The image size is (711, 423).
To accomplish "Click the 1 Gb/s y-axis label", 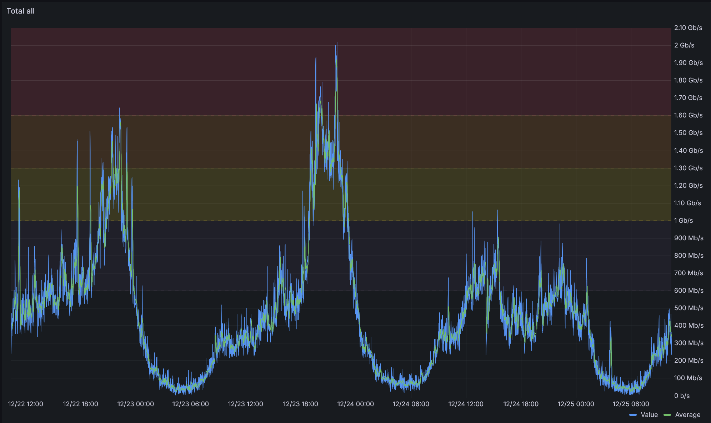I will (x=684, y=221).
